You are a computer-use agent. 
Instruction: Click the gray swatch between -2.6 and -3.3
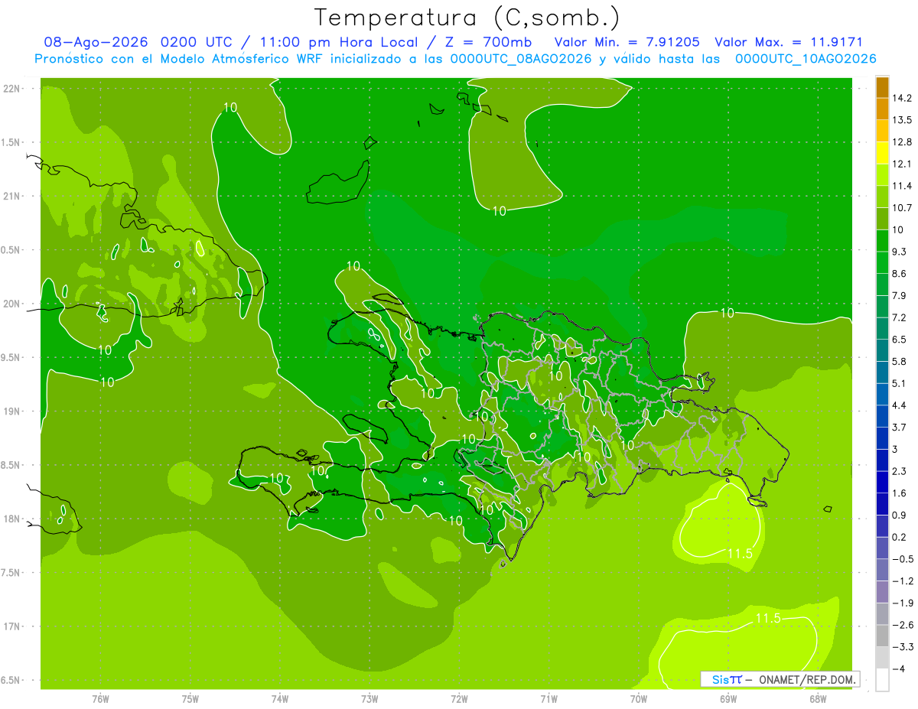[882, 636]
